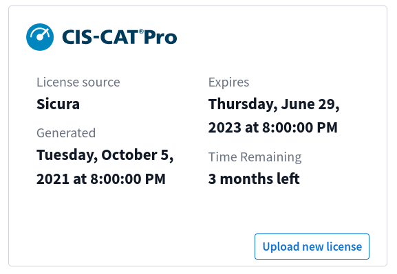Click the registered trademark symbol in logo
Viewport: 397px width, 274px height.
pyautogui.click(x=141, y=32)
